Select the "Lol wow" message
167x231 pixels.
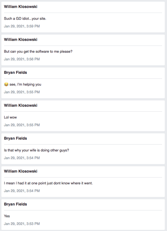[10, 117]
